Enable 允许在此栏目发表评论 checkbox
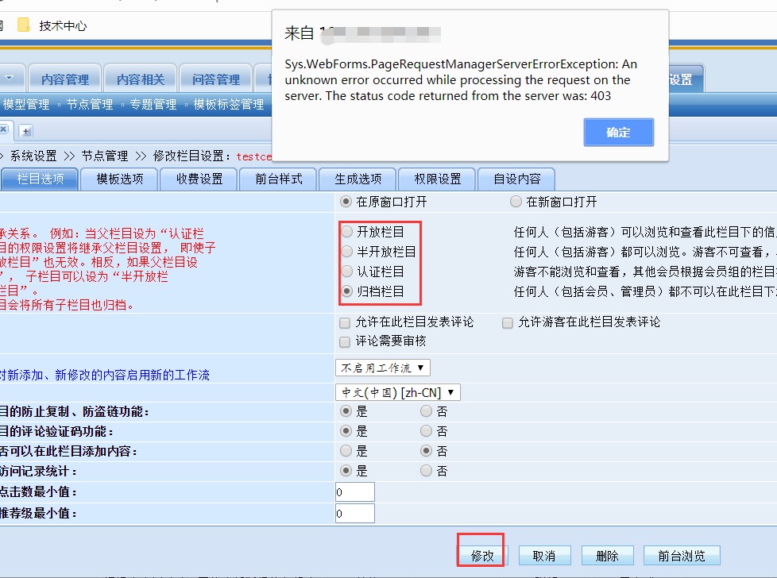This screenshot has width=777, height=578. point(345,322)
